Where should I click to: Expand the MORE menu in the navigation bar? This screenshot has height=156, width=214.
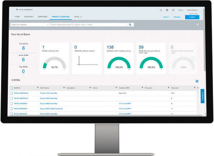pyautogui.click(x=77, y=17)
